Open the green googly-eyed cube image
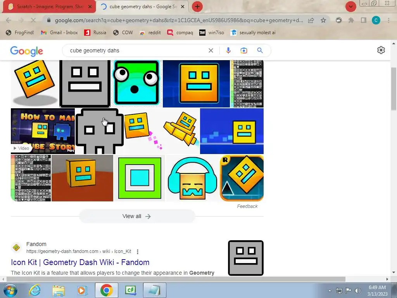 click(x=137, y=84)
